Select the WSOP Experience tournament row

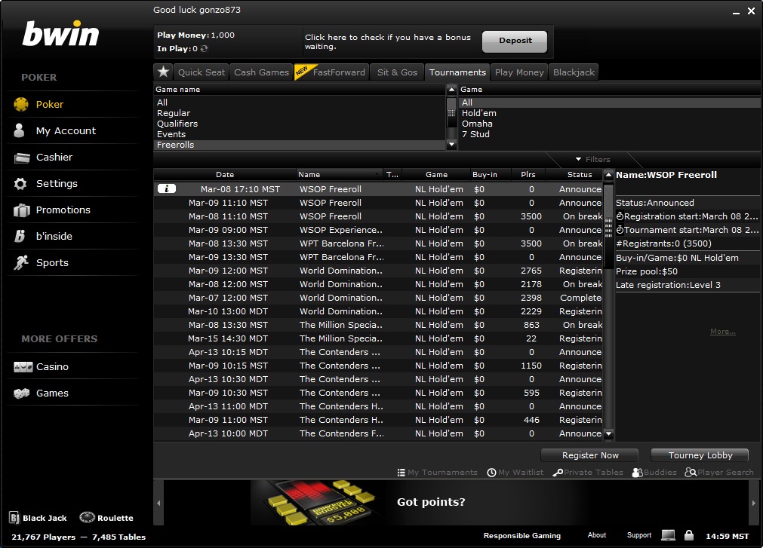(378, 230)
